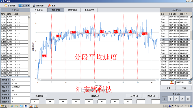The width and height of the screenshot is (193, 108).
Task: Set smoothing coefficient to 20
Action: pyautogui.click(x=188, y=99)
